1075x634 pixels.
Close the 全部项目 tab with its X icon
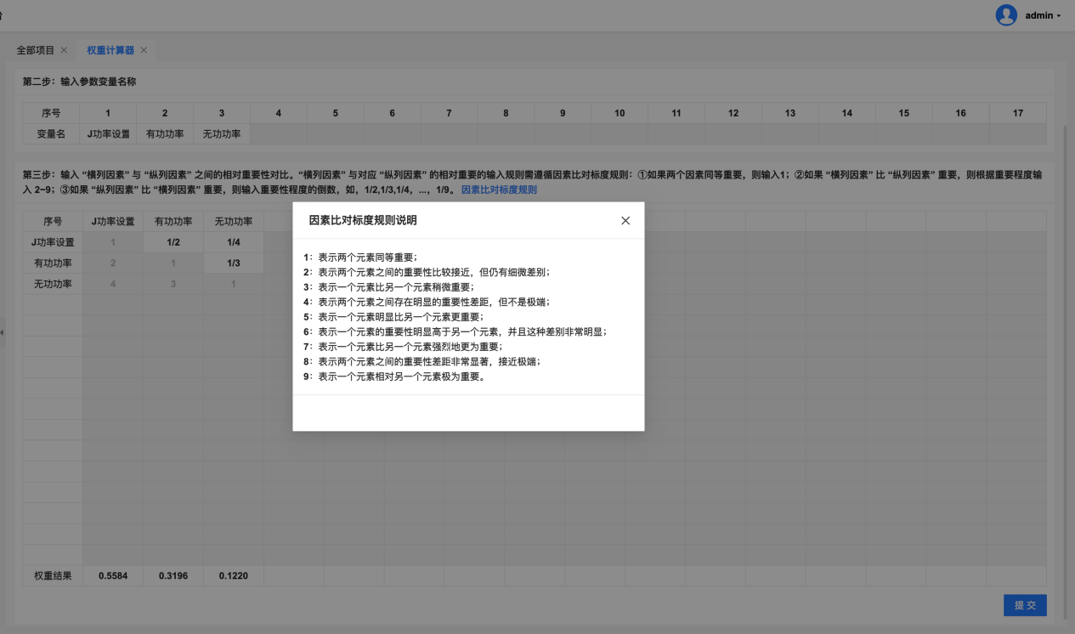[64, 50]
